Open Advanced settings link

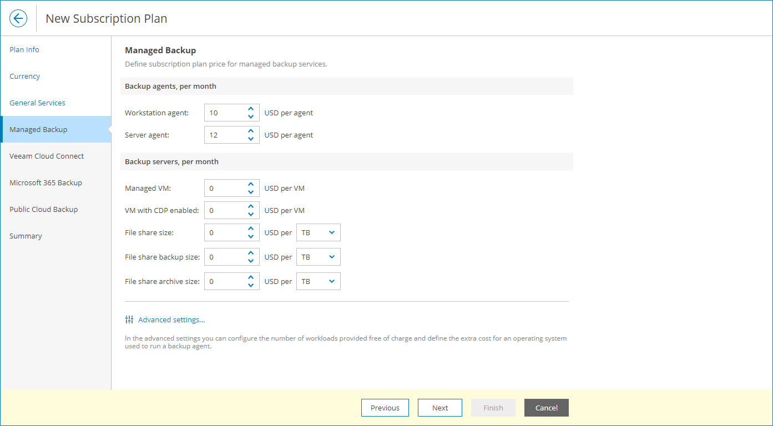(x=171, y=319)
